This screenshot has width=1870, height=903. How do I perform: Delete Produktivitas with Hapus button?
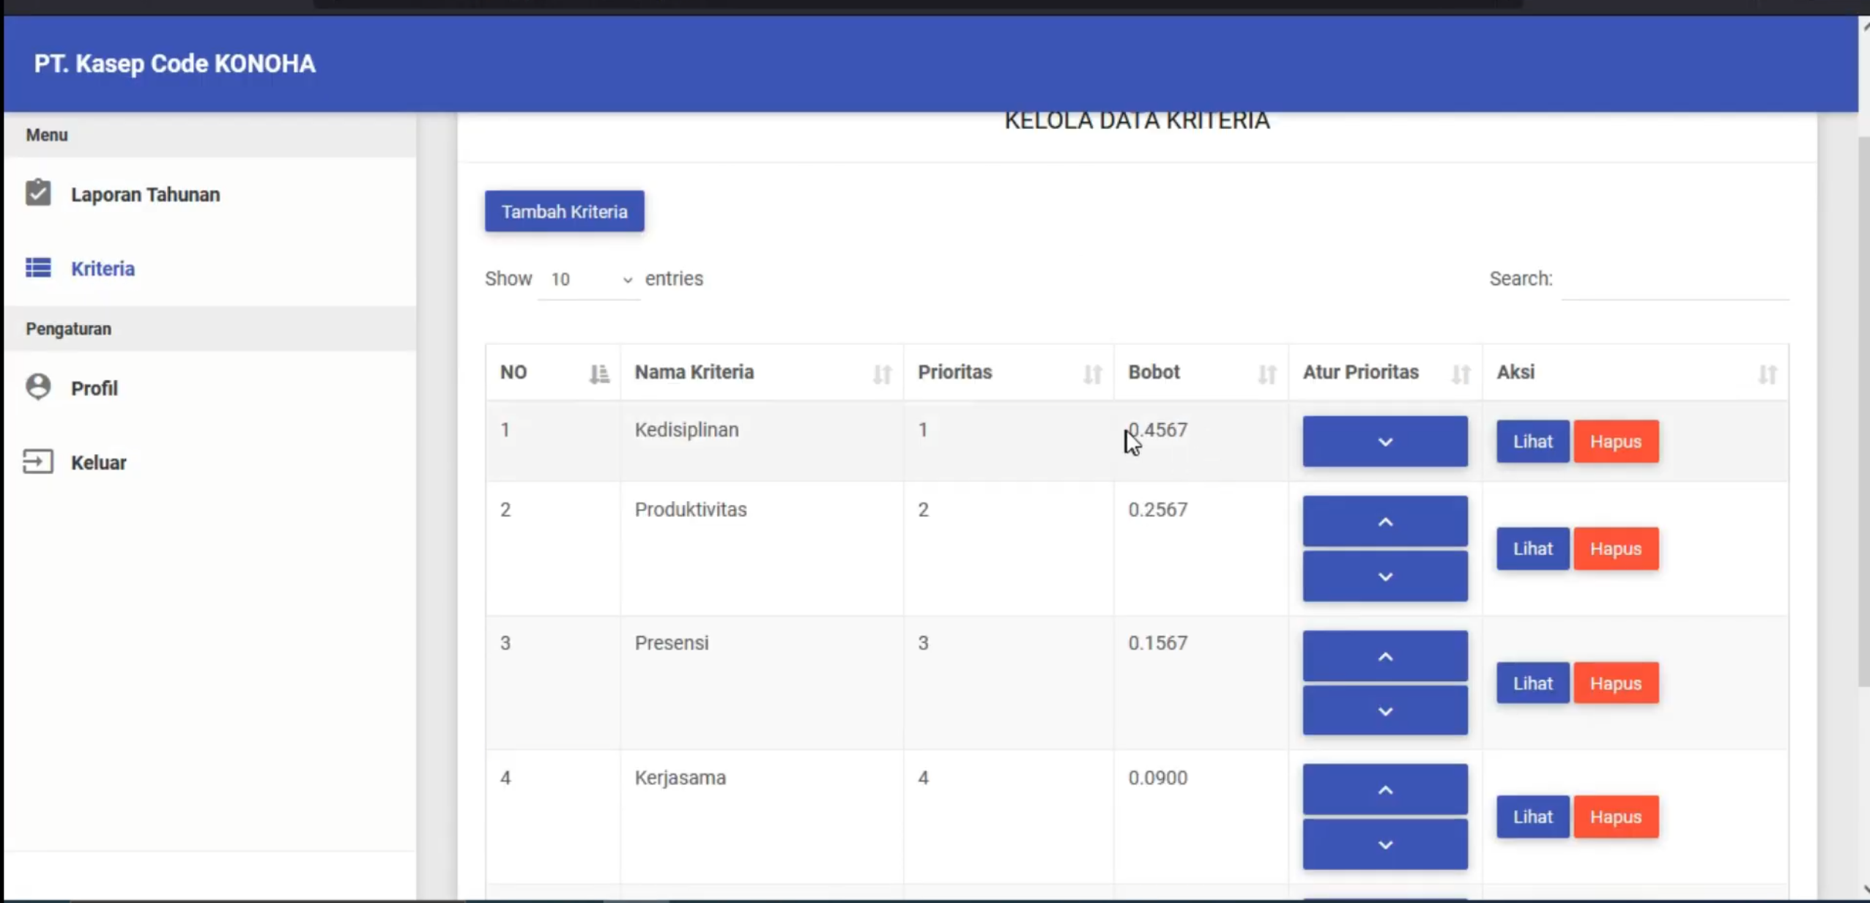tap(1616, 549)
